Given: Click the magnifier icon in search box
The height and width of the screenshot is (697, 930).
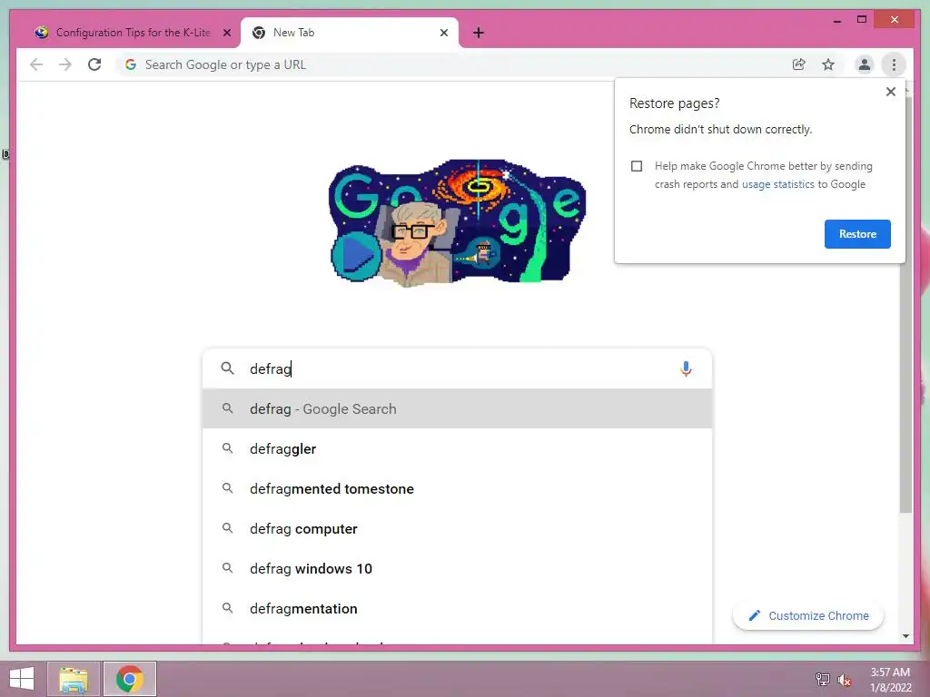Looking at the screenshot, I should (x=227, y=368).
